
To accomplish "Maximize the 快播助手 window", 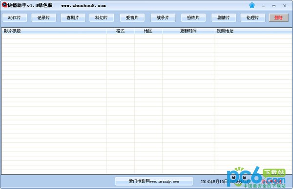I will (x=274, y=6).
